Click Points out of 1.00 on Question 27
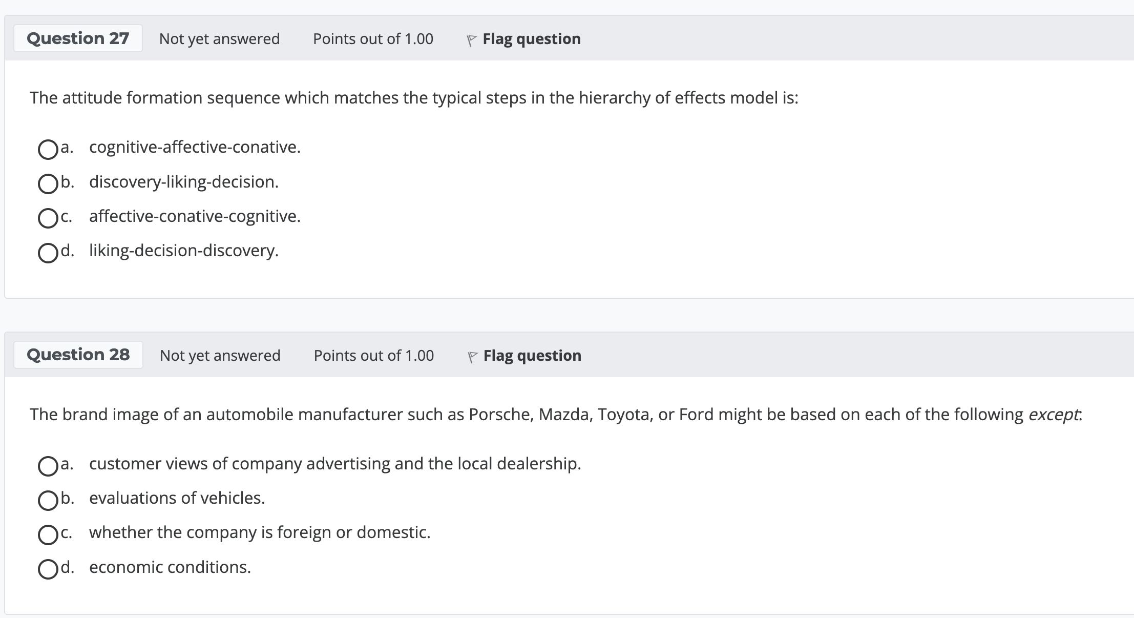The width and height of the screenshot is (1134, 618). [373, 39]
